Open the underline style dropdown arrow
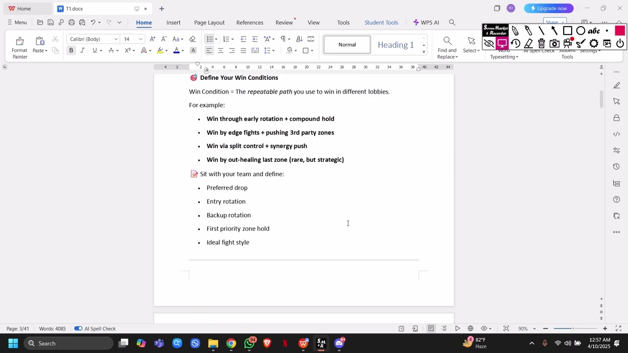Image resolution: width=628 pixels, height=353 pixels. point(101,50)
